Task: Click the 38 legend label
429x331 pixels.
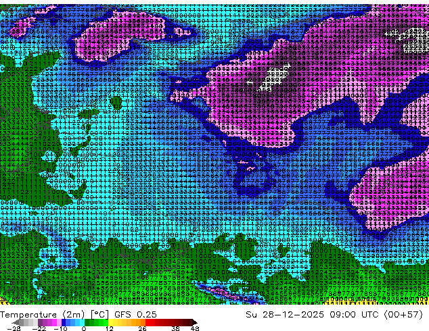Action: point(175,328)
